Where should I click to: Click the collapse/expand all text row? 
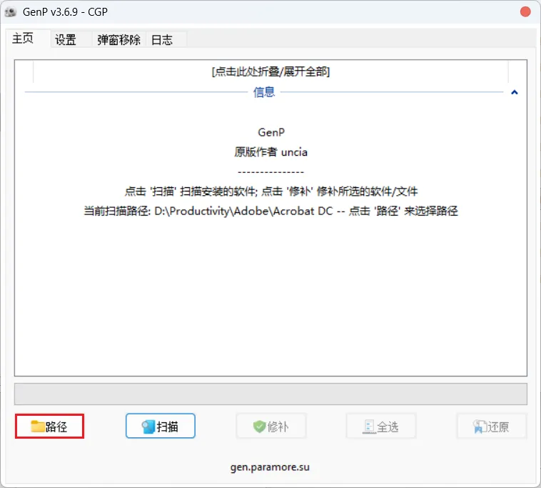click(x=270, y=71)
